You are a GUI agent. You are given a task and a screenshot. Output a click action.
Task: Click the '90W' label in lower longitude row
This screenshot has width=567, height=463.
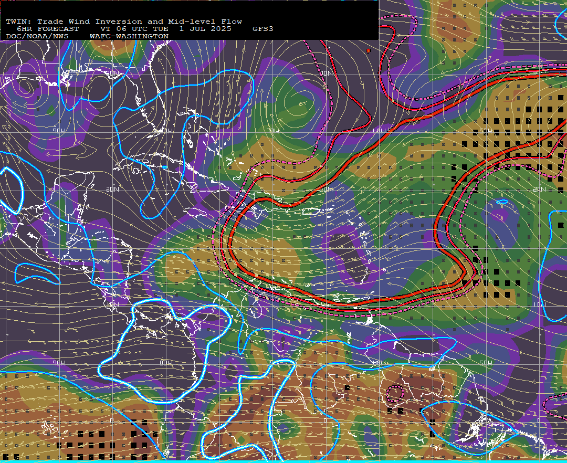(59, 363)
